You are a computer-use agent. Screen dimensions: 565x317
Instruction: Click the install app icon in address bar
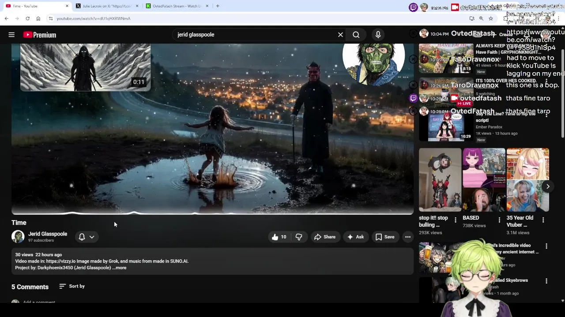click(472, 18)
